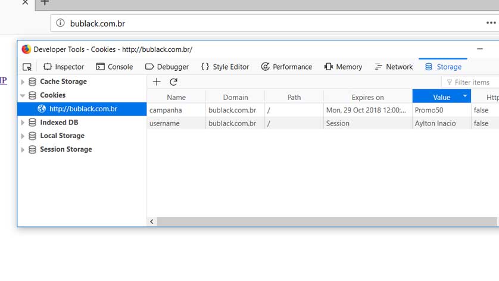Click the Cookies database icon
This screenshot has width=499, height=281.
[32, 95]
